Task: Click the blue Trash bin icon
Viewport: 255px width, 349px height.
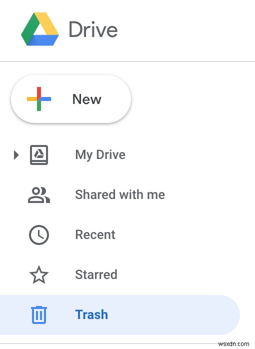Action: [39, 314]
